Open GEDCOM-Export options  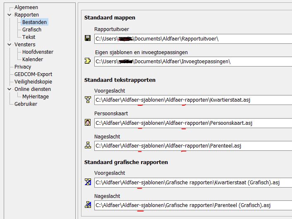[x=33, y=74]
